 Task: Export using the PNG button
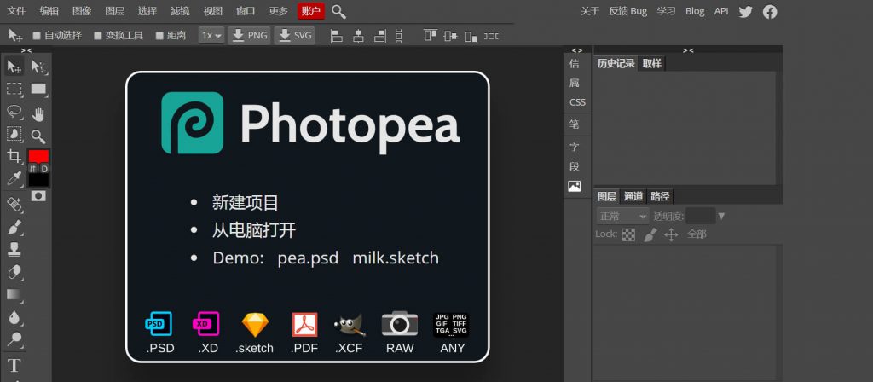click(x=250, y=36)
